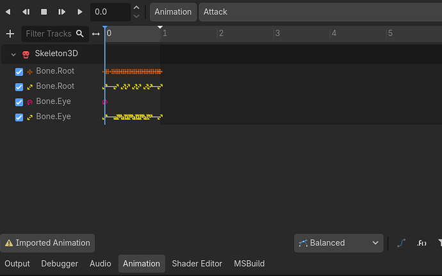Switch to the Animation bottom panel tab
This screenshot has width=442, height=276.
pyautogui.click(x=142, y=264)
